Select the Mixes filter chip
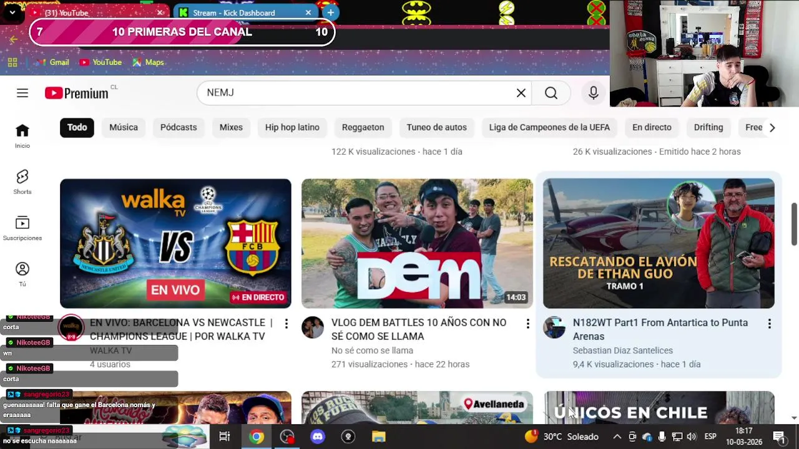The height and width of the screenshot is (449, 799). (x=231, y=127)
